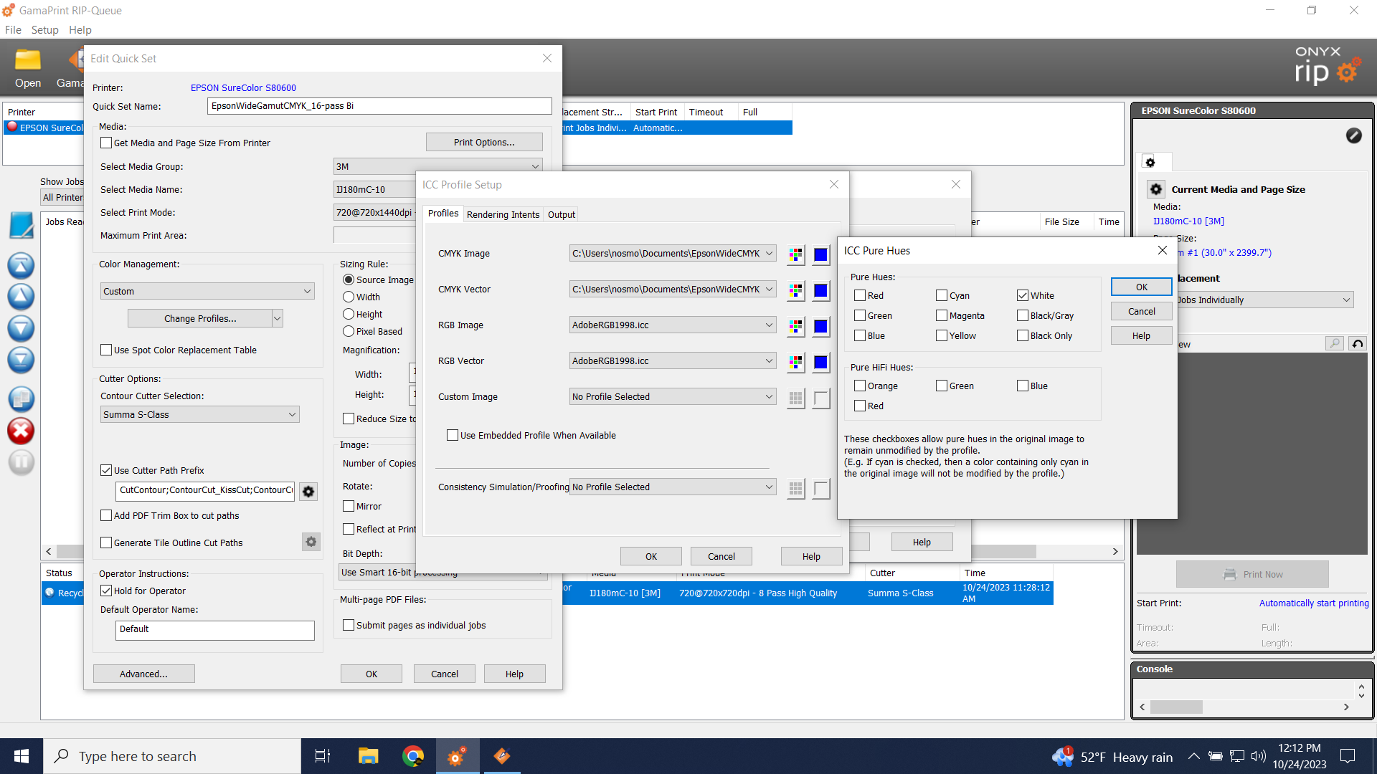Open Task View on the taskbar
This screenshot has height=774, width=1377.
pyautogui.click(x=323, y=756)
